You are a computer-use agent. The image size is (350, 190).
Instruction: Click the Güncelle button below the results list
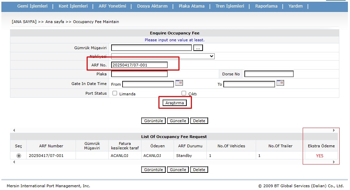coord(178,170)
